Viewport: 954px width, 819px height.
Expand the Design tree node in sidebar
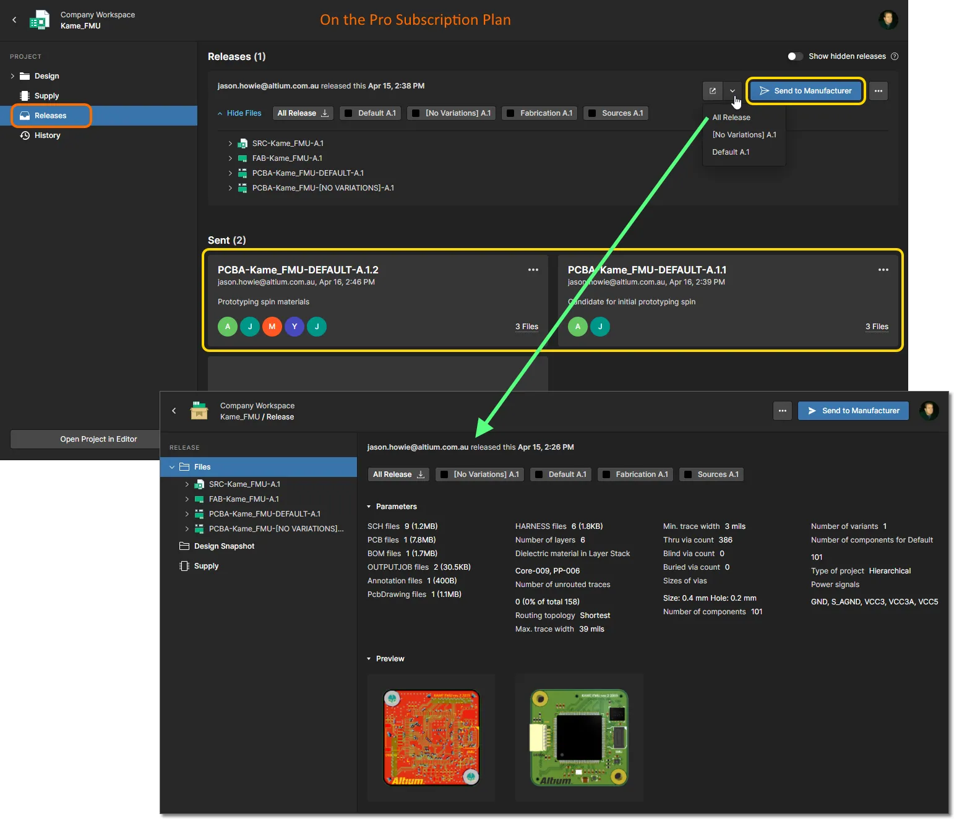click(x=12, y=76)
